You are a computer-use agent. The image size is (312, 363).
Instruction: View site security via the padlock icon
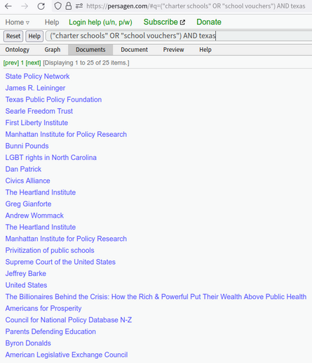coord(69,6)
